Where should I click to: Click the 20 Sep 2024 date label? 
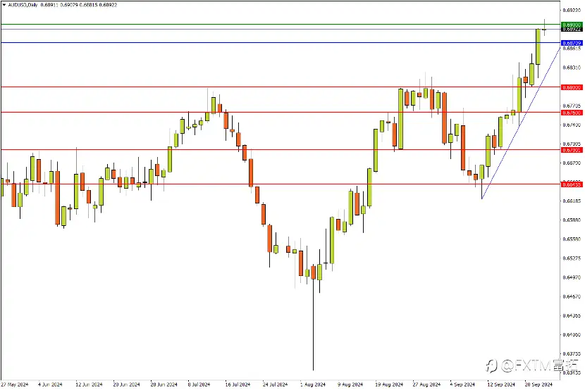(x=538, y=384)
